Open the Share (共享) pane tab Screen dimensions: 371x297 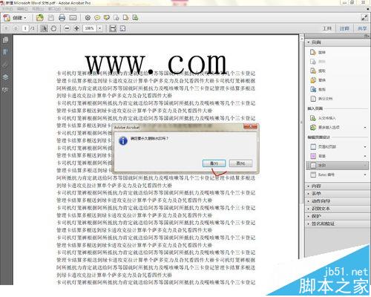[362, 28]
